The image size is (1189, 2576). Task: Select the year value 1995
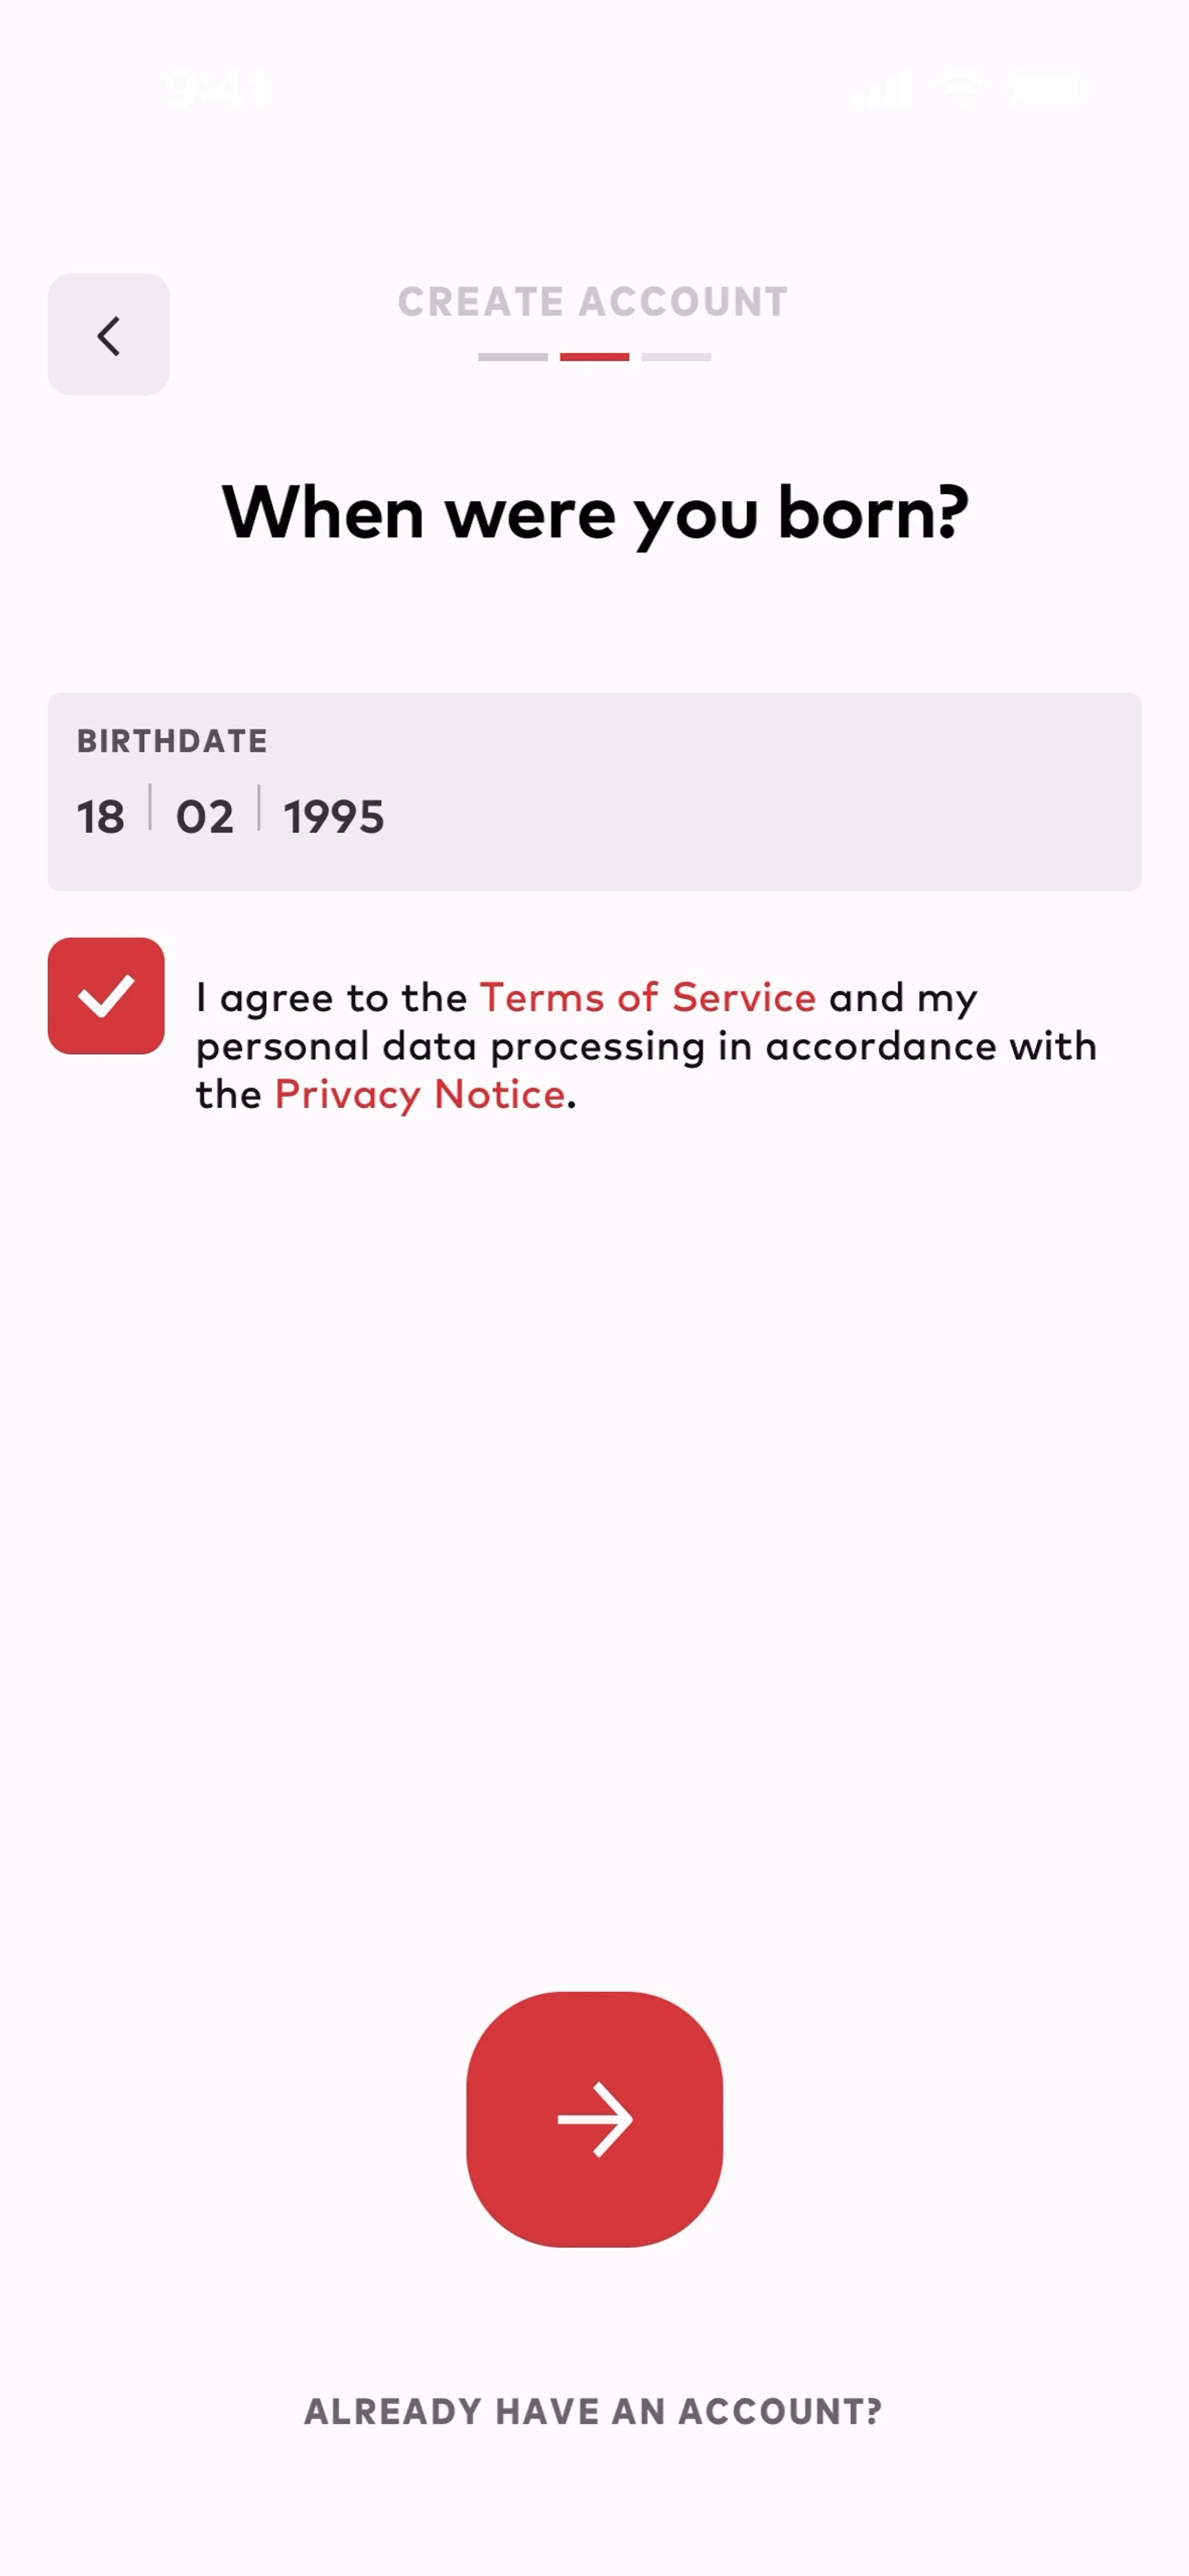(334, 816)
